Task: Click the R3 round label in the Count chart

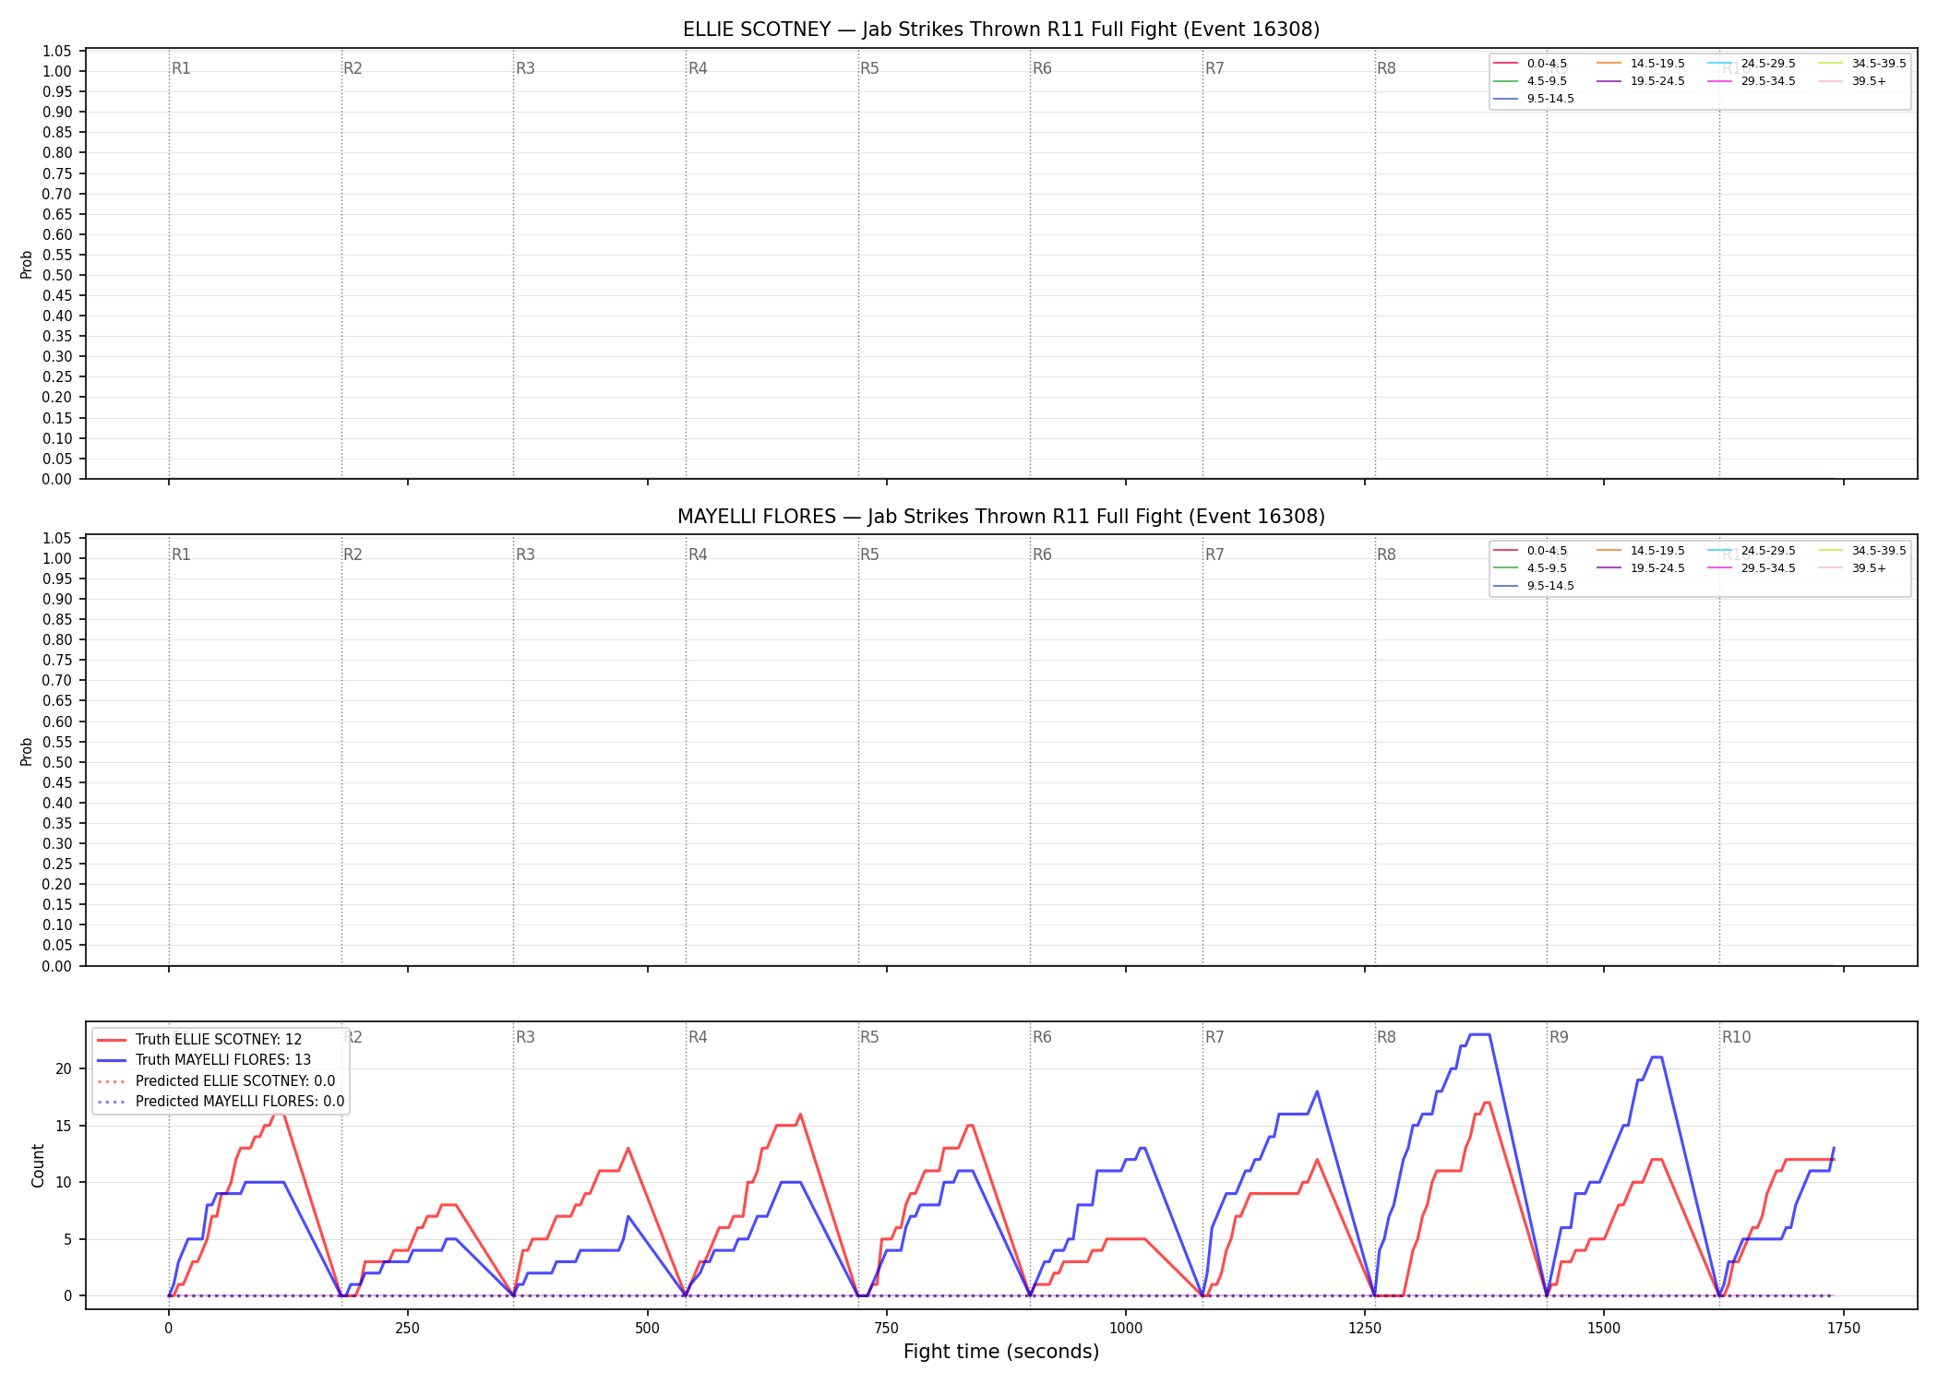Action: pos(525,1037)
